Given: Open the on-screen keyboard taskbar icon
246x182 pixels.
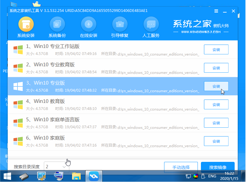Looking at the screenshot, I should tap(59, 176).
